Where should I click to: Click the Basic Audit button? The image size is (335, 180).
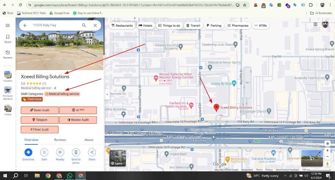(40, 110)
